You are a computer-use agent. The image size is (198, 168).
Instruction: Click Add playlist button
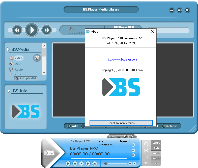point(26,78)
